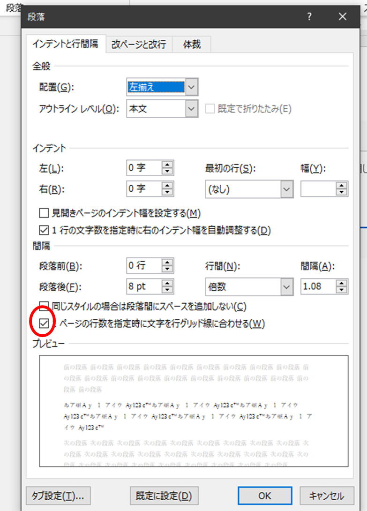Open the 配置 alignment dropdown

coord(191,87)
